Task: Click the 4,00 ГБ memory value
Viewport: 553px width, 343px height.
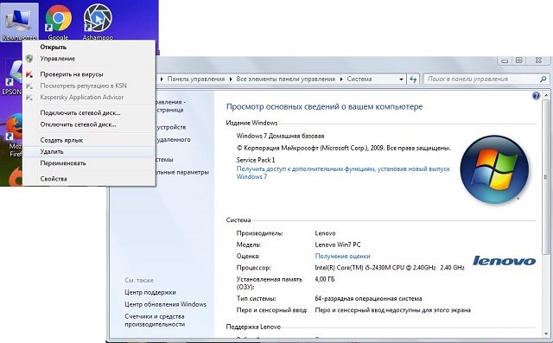Action: [325, 279]
